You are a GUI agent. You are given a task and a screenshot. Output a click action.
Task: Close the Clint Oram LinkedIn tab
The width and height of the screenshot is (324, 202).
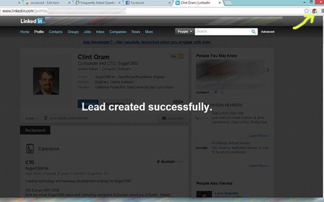tap(220, 3)
